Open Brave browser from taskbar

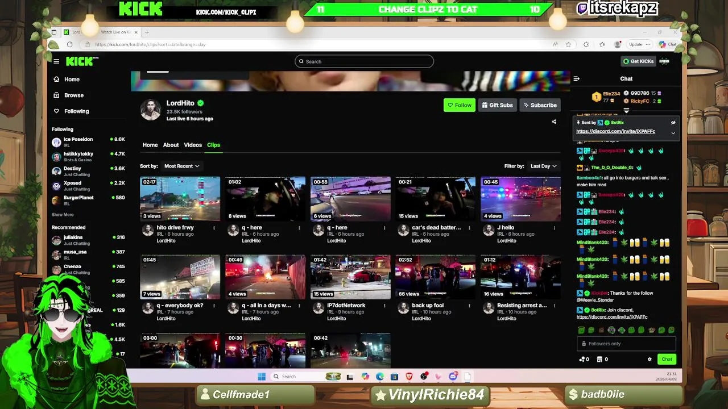point(409,377)
